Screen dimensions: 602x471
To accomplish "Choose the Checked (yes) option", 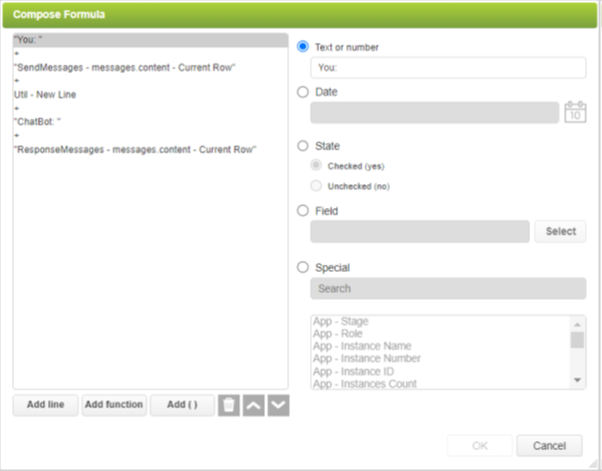I will point(316,165).
